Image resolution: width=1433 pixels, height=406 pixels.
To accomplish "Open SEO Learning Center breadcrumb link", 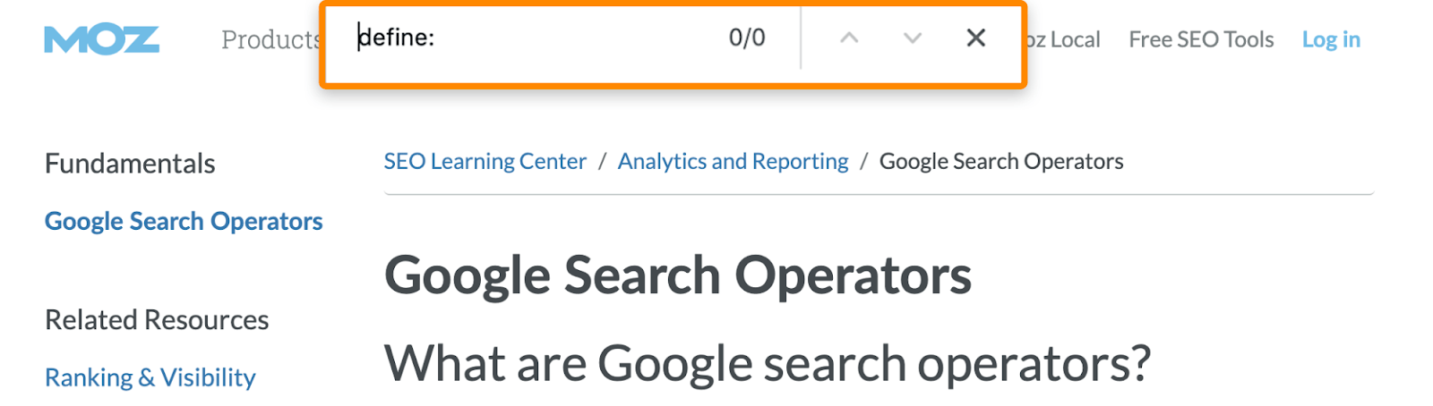I will [x=485, y=161].
